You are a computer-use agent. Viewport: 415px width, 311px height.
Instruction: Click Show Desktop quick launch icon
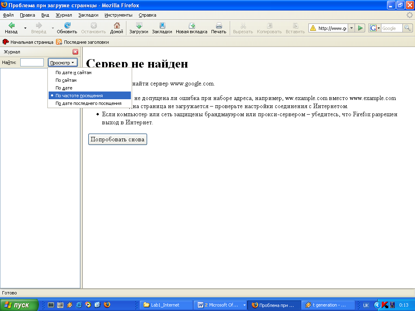pyautogui.click(x=51, y=305)
